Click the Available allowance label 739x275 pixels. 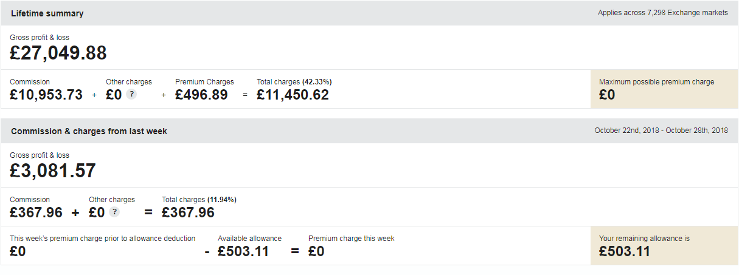(249, 239)
